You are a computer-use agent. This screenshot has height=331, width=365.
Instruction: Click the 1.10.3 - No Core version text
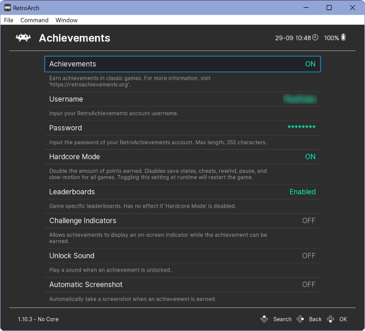point(38,319)
